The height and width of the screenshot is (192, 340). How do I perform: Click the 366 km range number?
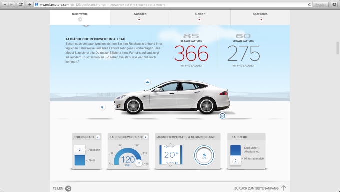191,54
